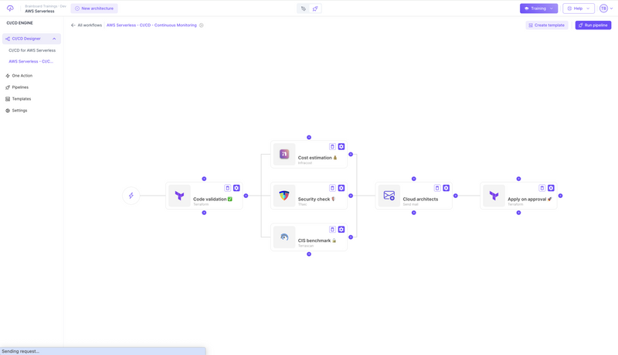Delete the Apply on approval step
The height and width of the screenshot is (355, 618).
pos(542,188)
